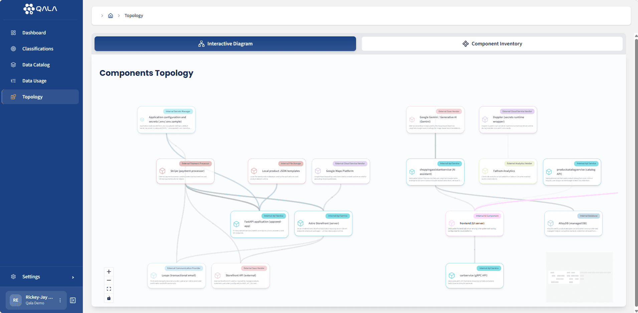Click the Qala logo in sidebar
Image resolution: width=638 pixels, height=313 pixels.
(40, 9)
